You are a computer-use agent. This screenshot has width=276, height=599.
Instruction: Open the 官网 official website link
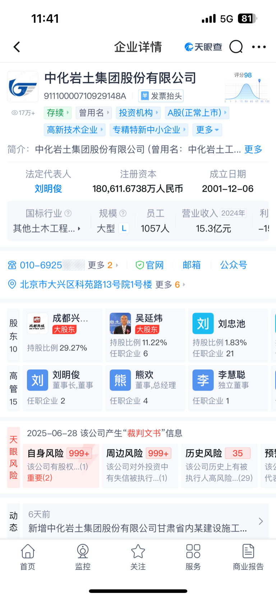[x=150, y=265]
